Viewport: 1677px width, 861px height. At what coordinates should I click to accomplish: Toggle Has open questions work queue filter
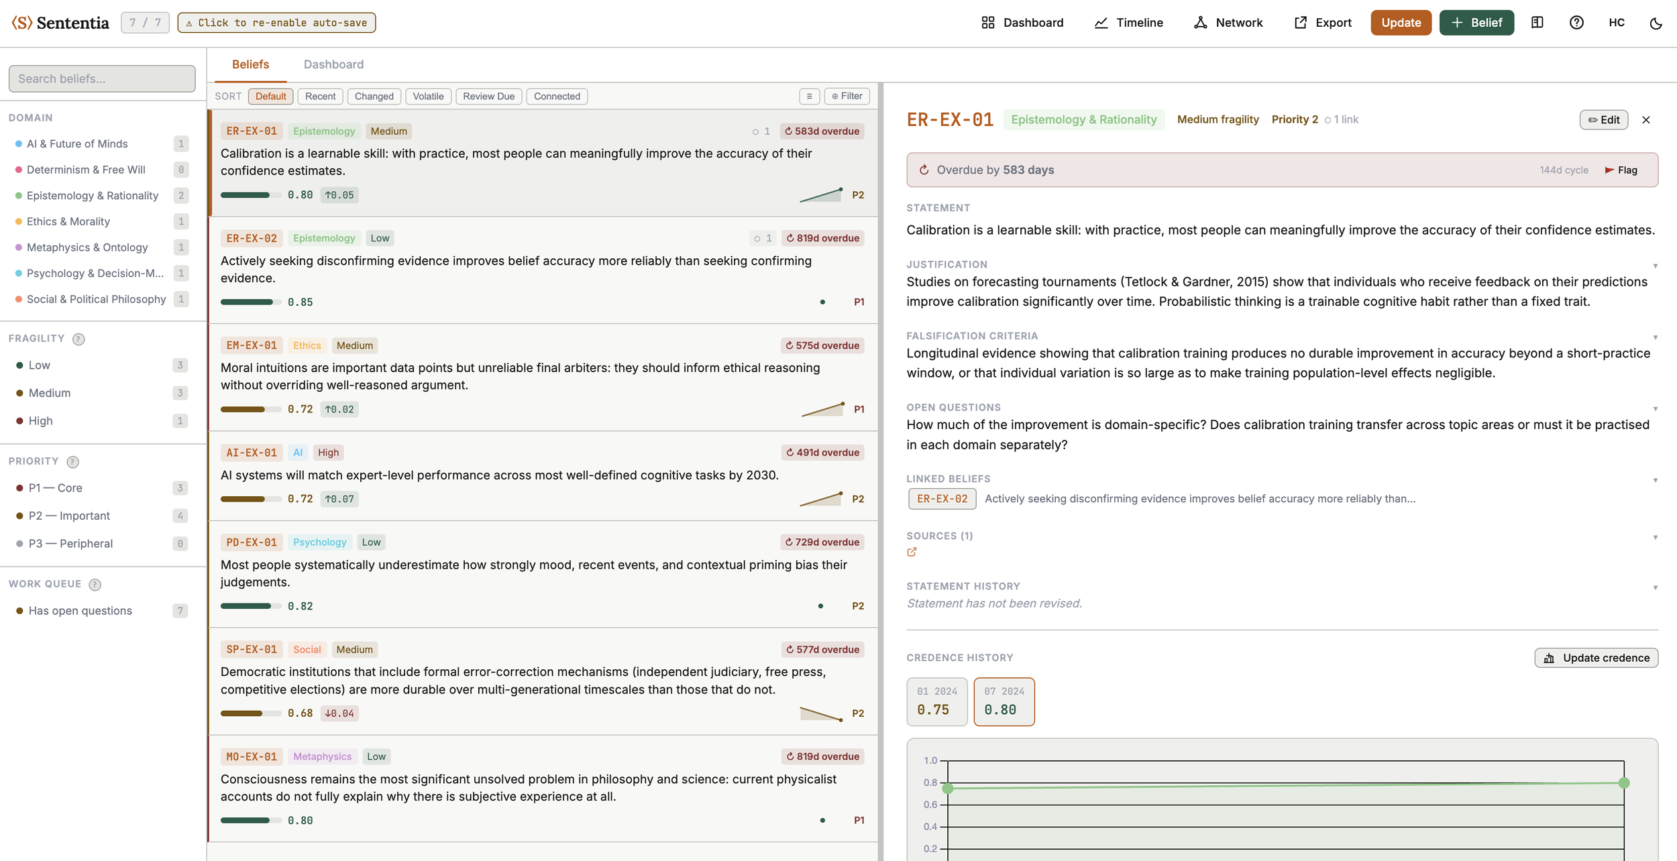click(101, 611)
